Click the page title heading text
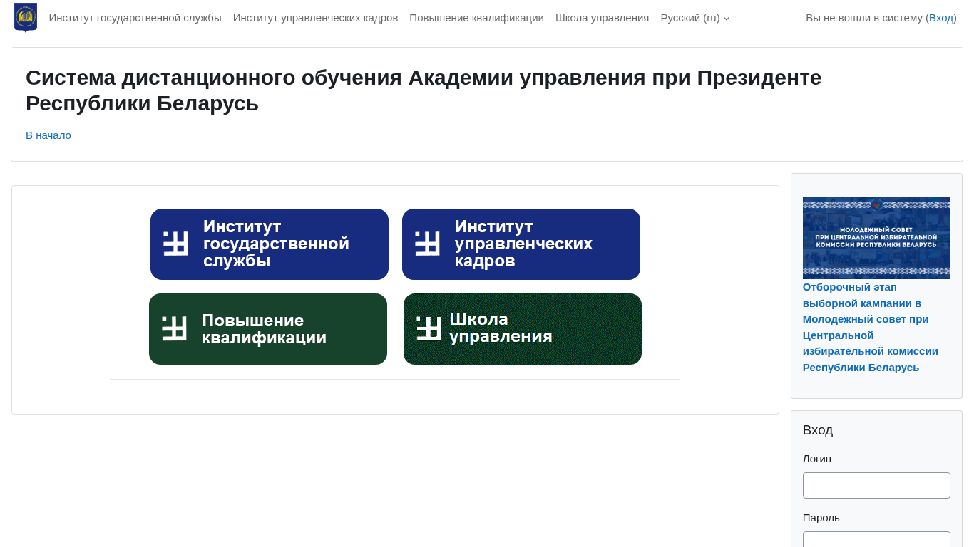This screenshot has height=547, width=974. 424,90
